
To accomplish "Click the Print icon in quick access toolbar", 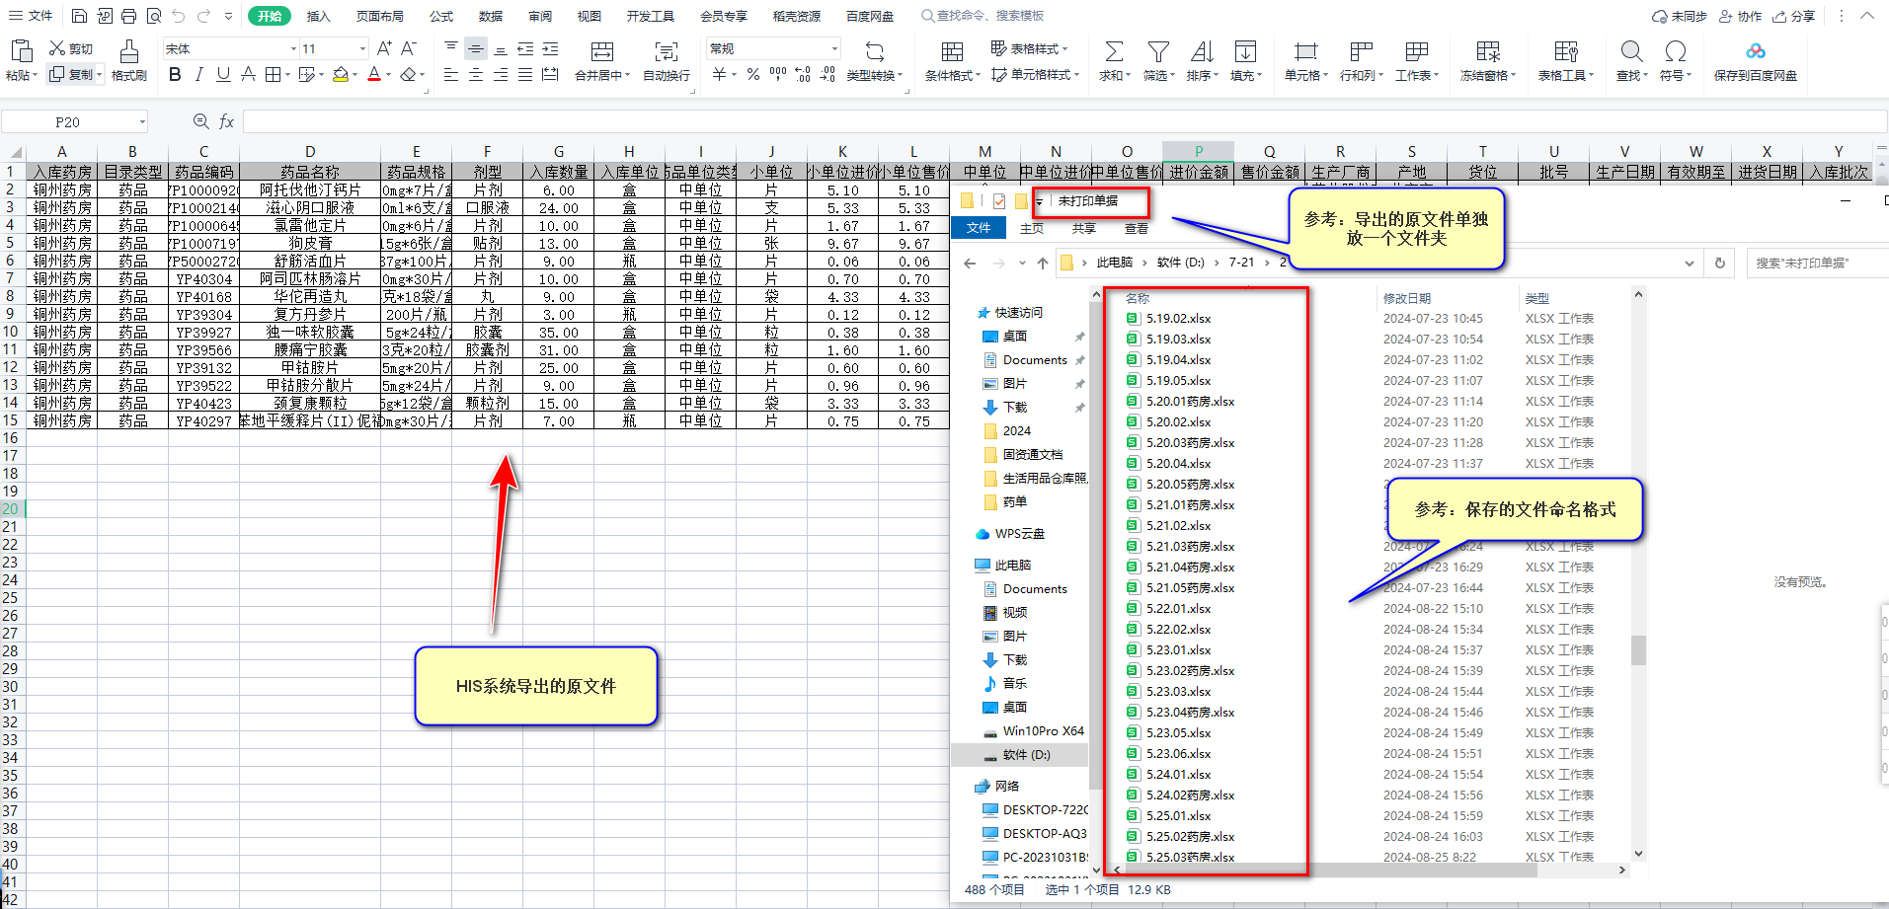I will tap(129, 16).
